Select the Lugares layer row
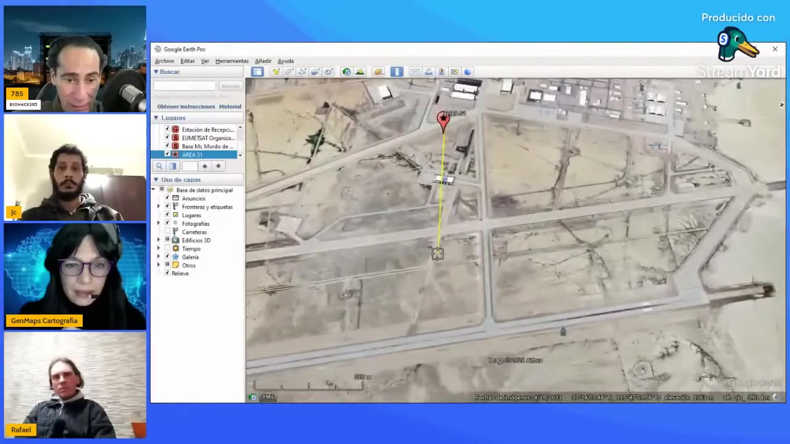Image resolution: width=790 pixels, height=444 pixels. (191, 215)
